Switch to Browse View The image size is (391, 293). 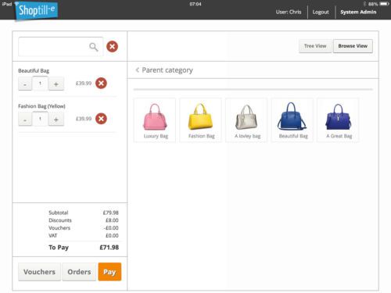353,46
